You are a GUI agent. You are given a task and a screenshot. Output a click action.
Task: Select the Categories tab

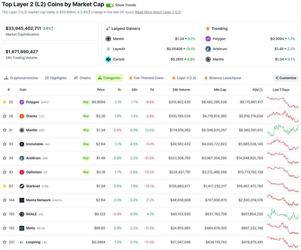(109, 78)
